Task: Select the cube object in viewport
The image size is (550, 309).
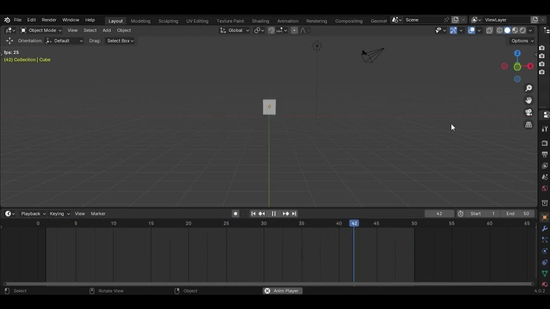Action: click(x=269, y=107)
